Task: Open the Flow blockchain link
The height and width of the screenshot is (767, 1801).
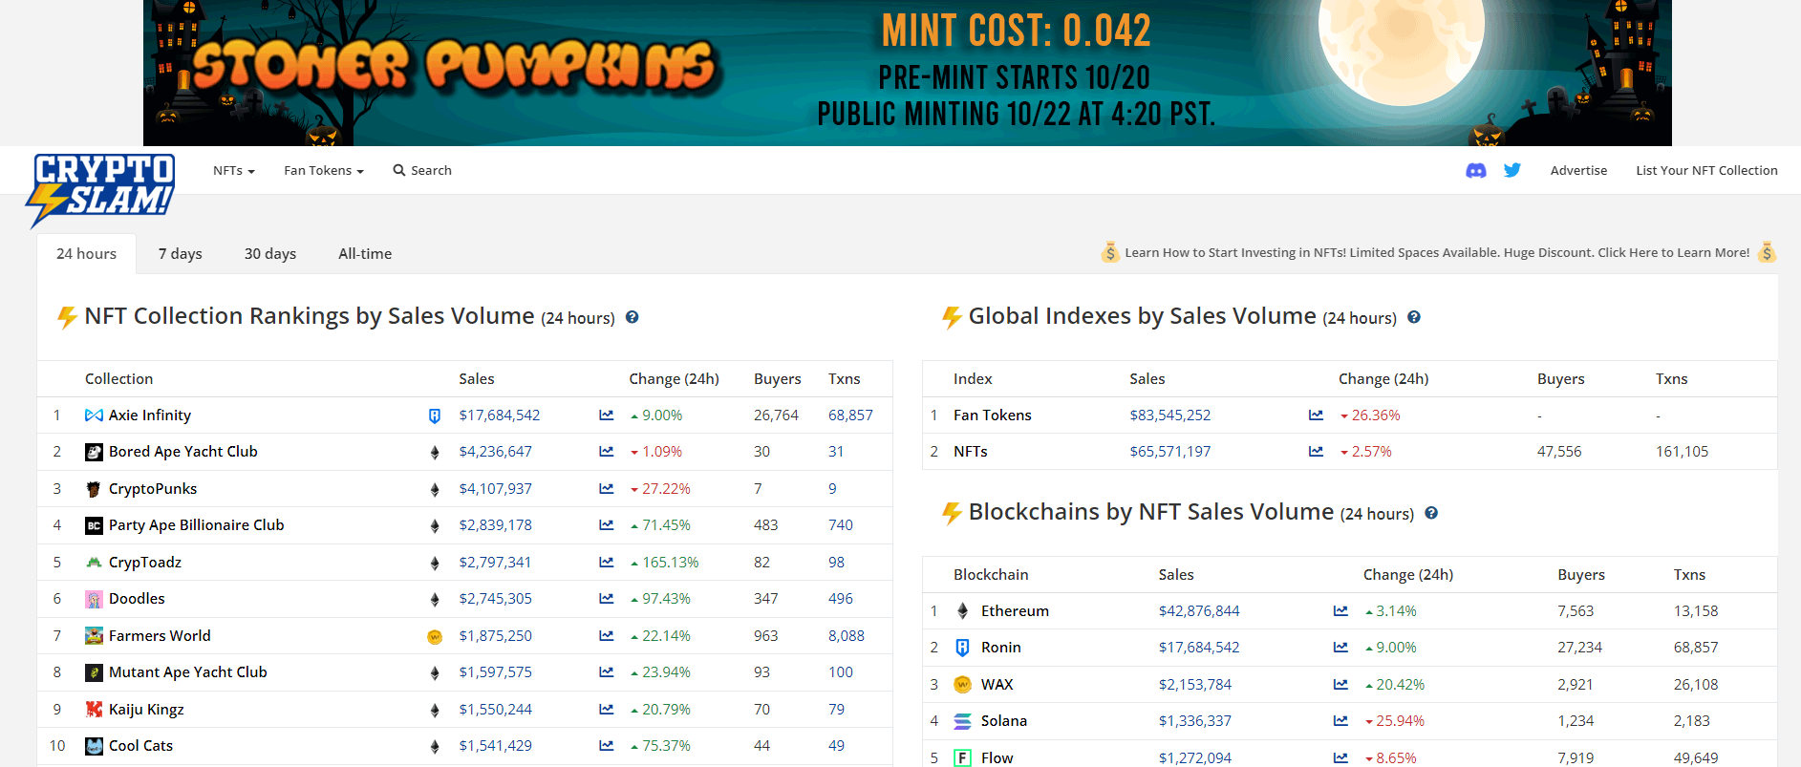Action: [x=997, y=758]
